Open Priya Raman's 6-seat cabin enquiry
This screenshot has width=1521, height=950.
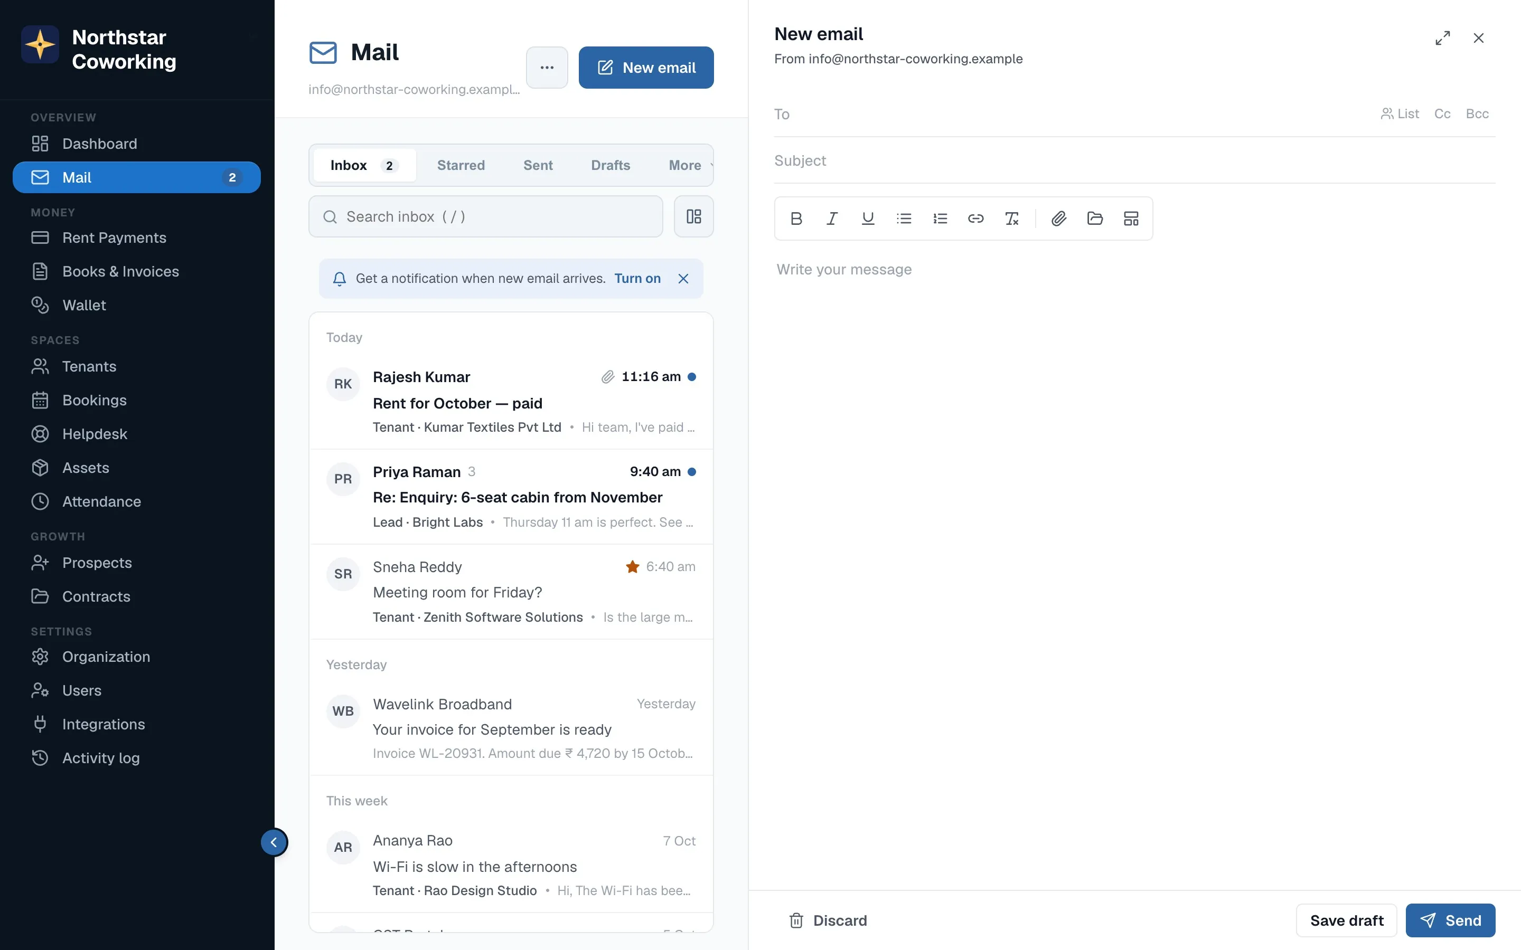[511, 497]
